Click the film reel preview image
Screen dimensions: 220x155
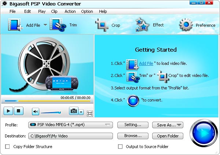(x=47, y=65)
